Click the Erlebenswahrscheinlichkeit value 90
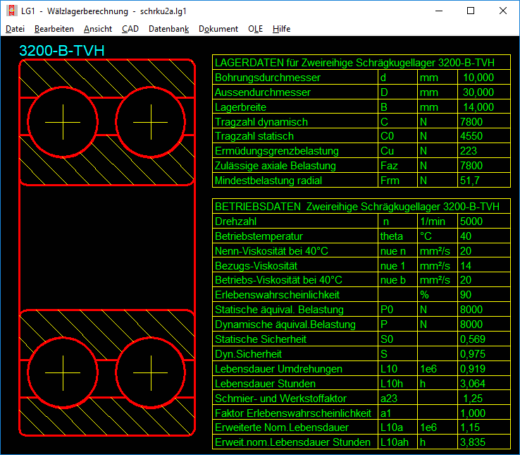Image resolution: width=520 pixels, height=455 pixels. pos(466,295)
